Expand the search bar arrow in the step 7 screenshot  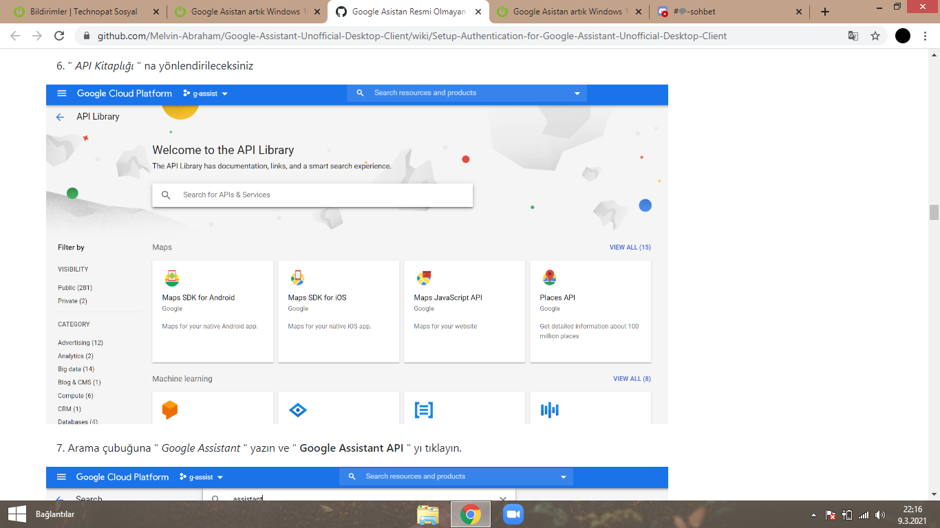pyautogui.click(x=564, y=477)
